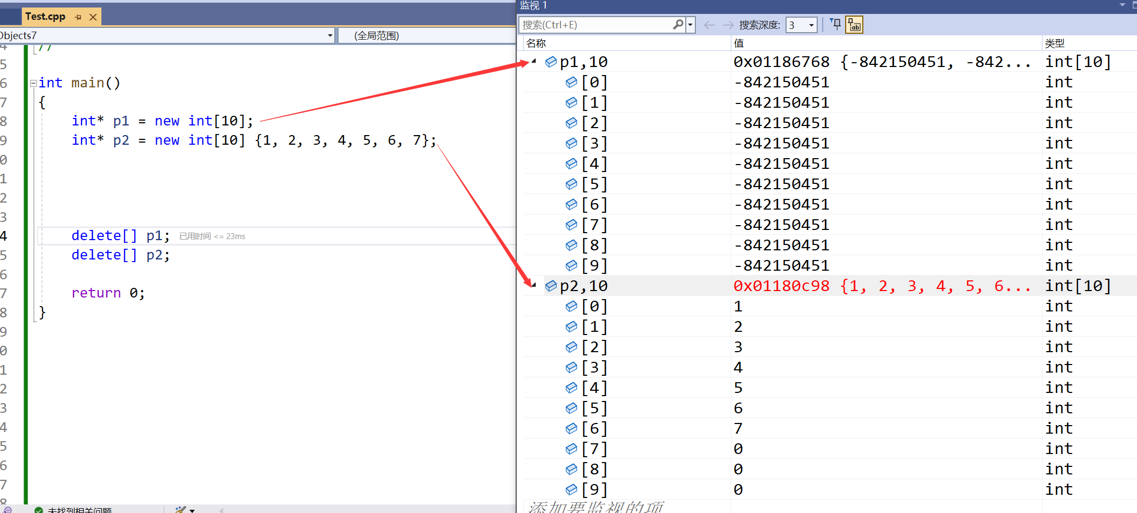1137x513 pixels.
Task: Click the icon beside p2 element [4]
Action: point(571,388)
